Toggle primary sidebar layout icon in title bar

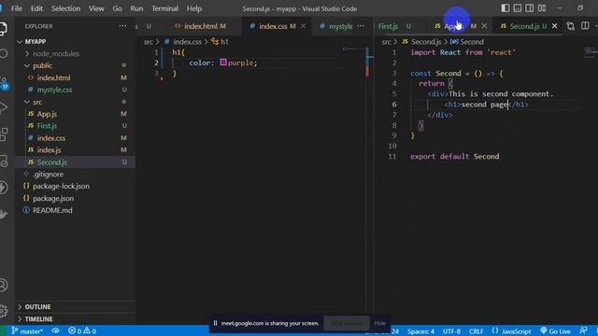point(505,8)
